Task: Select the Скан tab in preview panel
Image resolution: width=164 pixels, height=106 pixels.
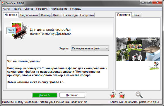Action: click(136, 15)
